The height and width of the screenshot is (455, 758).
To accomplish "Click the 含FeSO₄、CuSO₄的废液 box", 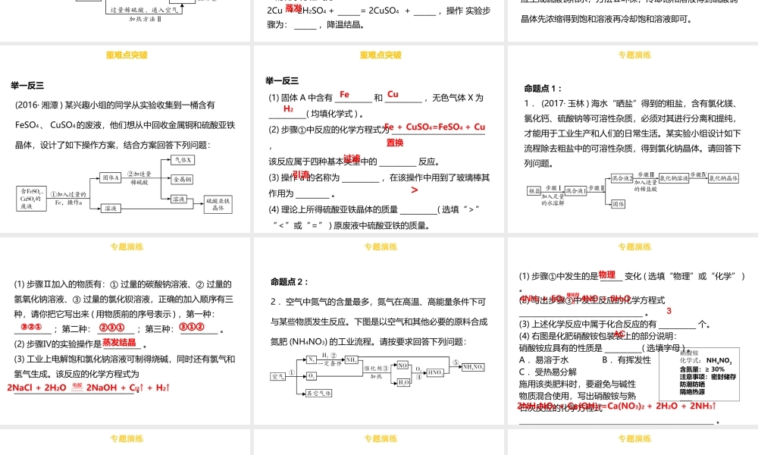I will click(x=31, y=199).
